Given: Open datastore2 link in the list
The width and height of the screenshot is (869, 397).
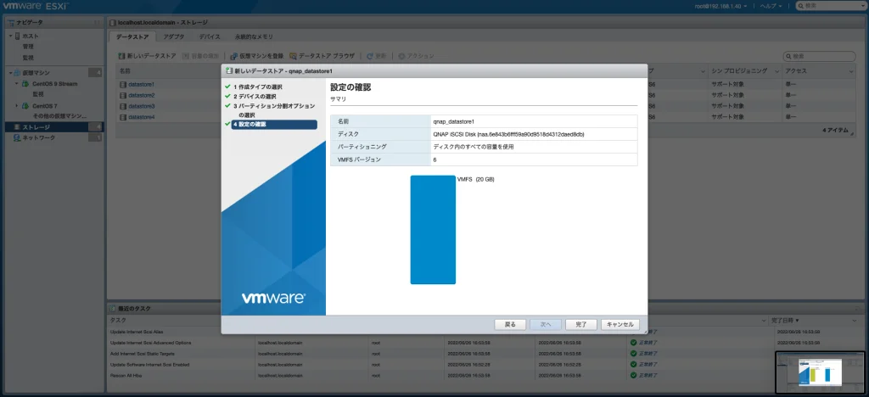Looking at the screenshot, I should pos(142,95).
